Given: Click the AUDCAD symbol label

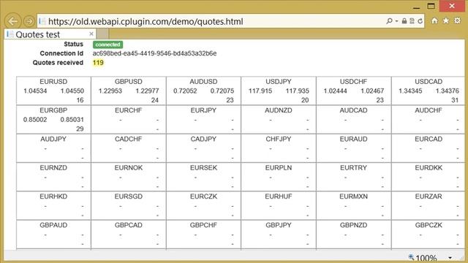Looking at the screenshot, I should 353,110.
